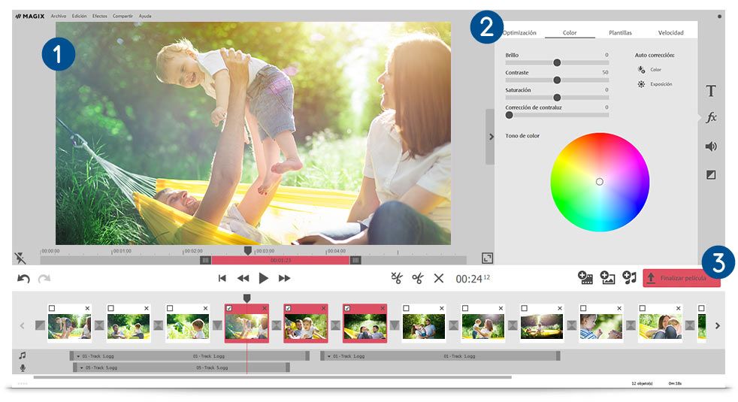Screen dimensions: 738x402
Task: Open transition between first and second clips
Action: tap(99, 325)
